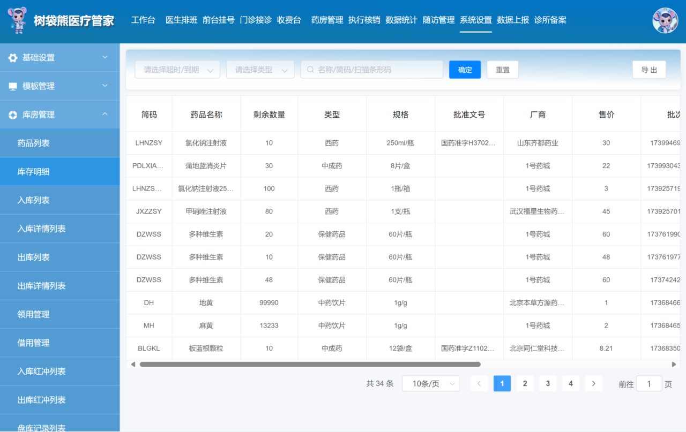The image size is (686, 432).
Task: Expand 模板管理 section chevron
Action: (x=105, y=85)
